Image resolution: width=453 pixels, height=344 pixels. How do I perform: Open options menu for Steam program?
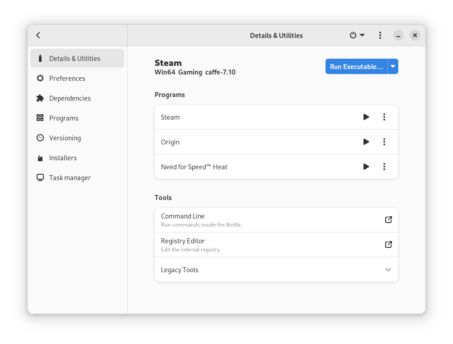coord(384,117)
